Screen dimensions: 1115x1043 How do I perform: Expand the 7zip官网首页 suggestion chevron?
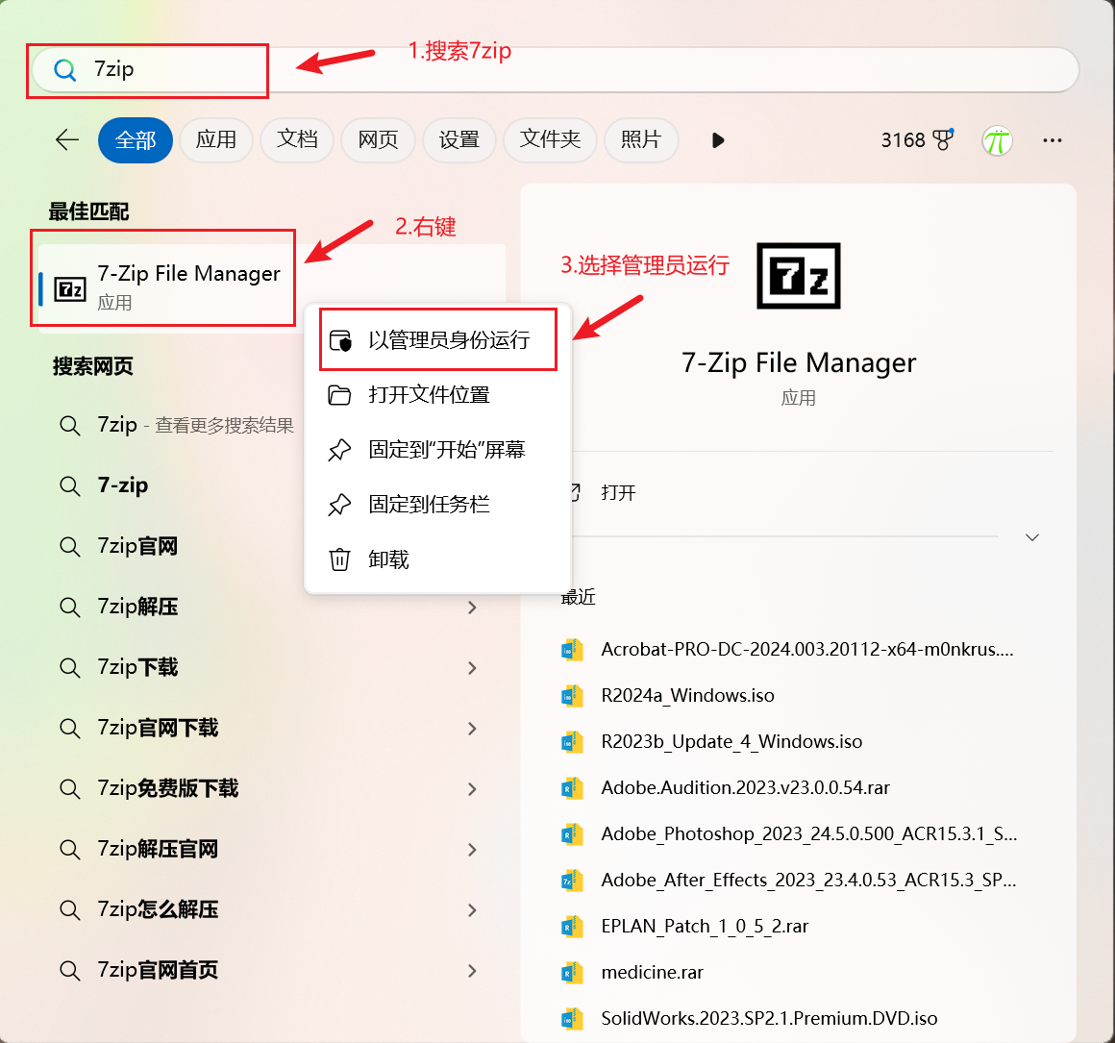coord(472,971)
